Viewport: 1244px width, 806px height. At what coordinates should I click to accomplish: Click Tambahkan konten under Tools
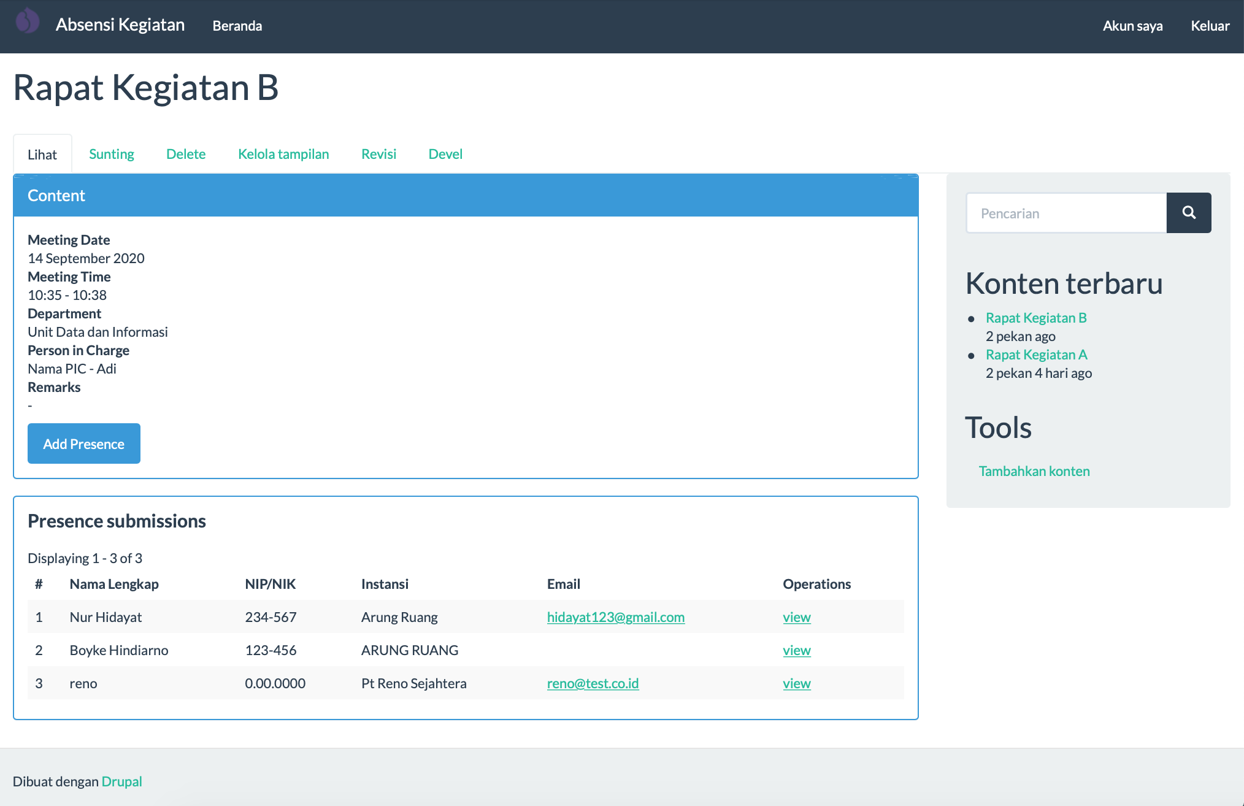pos(1034,471)
